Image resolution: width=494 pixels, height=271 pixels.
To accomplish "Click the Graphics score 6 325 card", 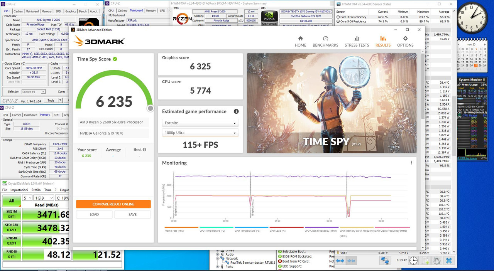I will pos(200,64).
